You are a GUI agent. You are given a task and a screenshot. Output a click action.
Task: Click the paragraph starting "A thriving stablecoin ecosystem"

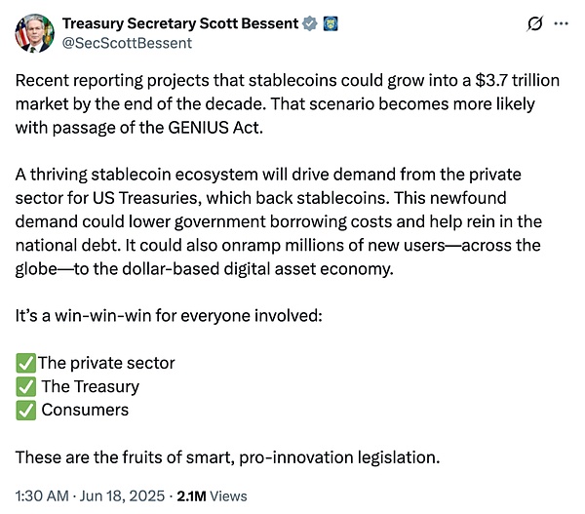(x=283, y=223)
